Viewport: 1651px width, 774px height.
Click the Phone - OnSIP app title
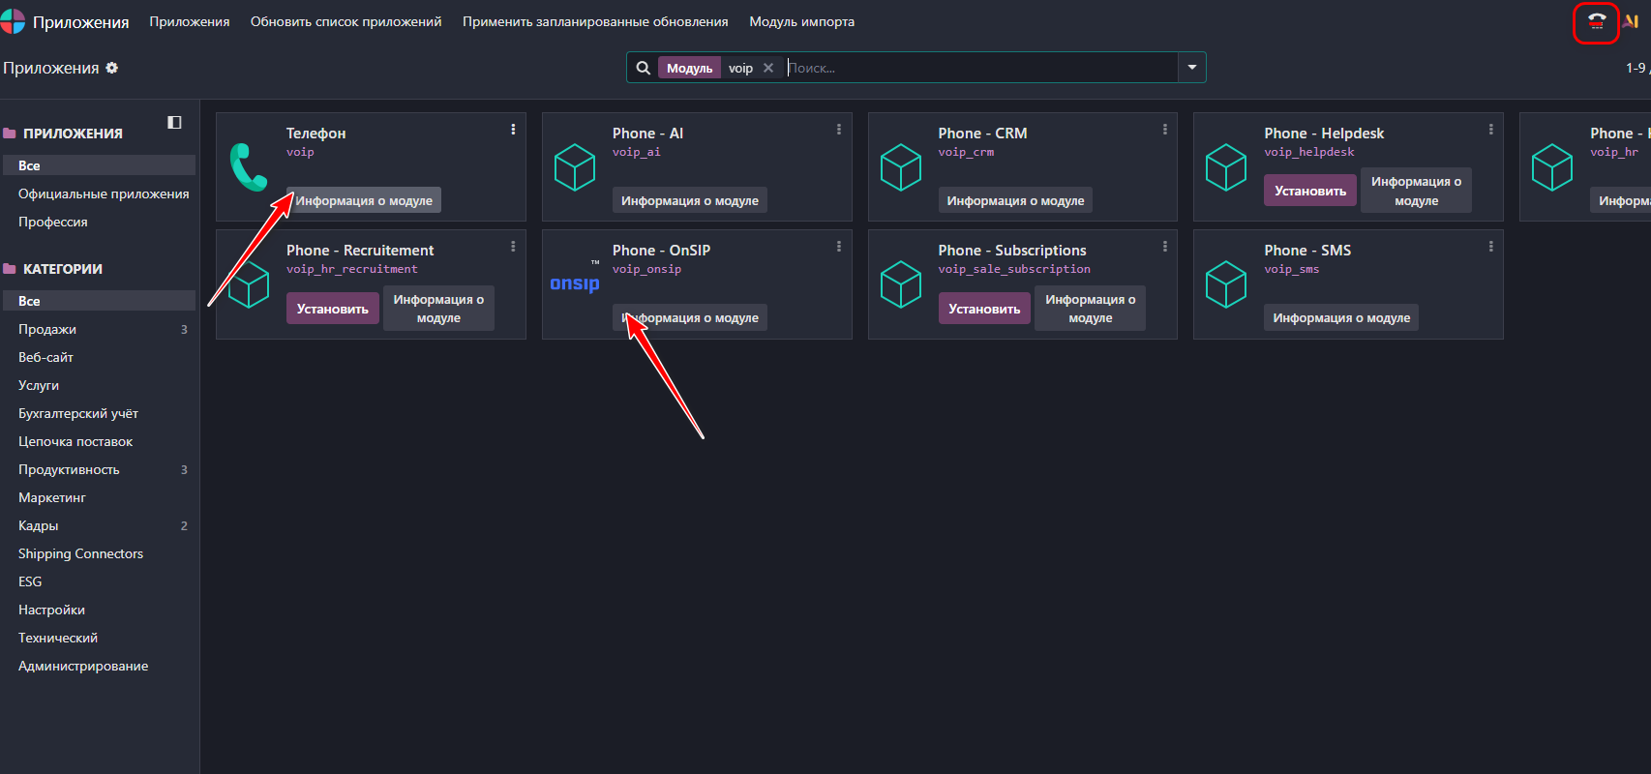tap(661, 250)
